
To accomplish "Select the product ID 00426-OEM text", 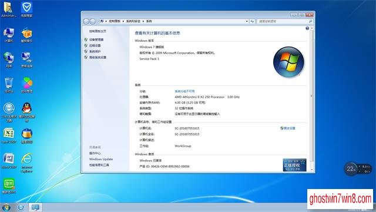I will [x=164, y=167].
